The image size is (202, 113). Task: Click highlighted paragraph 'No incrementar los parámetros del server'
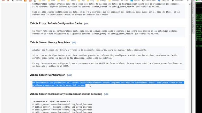click(108, 84)
